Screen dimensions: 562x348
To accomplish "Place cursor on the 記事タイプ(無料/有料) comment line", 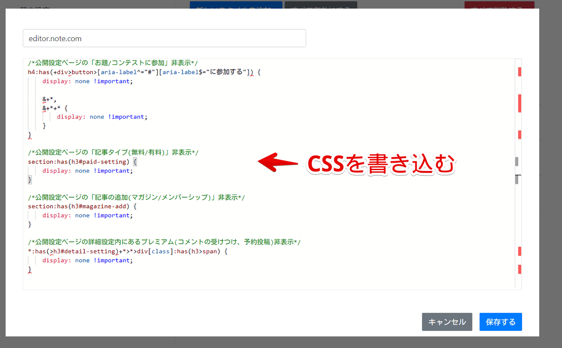I will [113, 153].
